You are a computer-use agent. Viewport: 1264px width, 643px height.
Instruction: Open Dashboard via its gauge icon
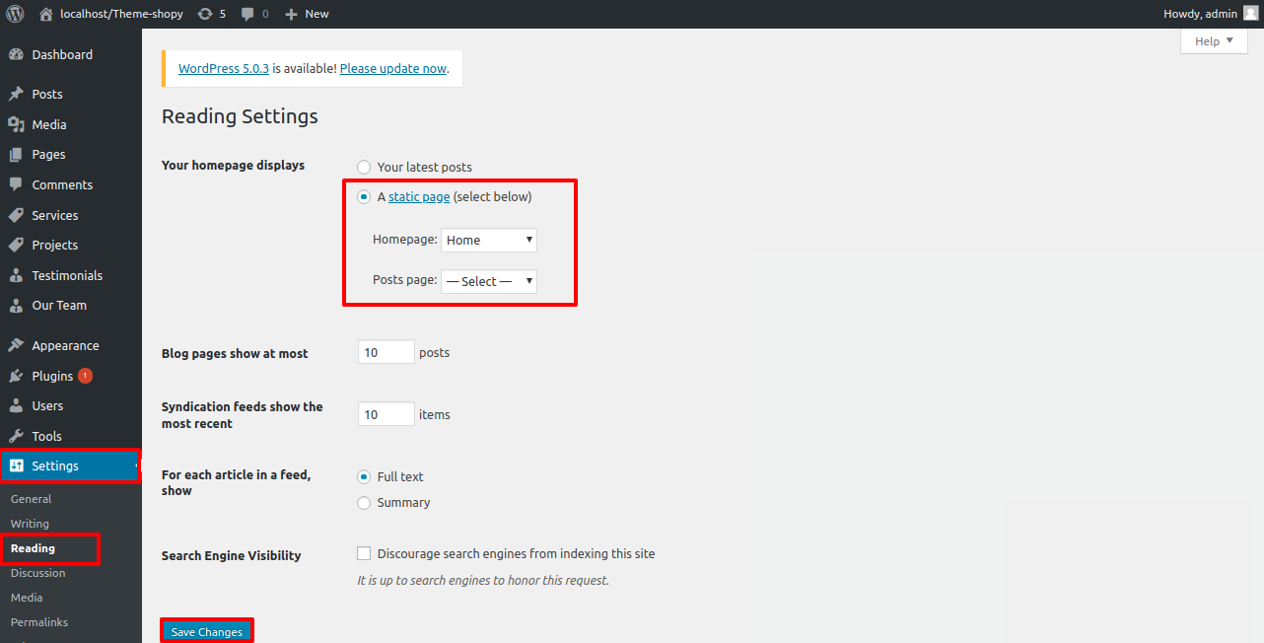pyautogui.click(x=16, y=55)
